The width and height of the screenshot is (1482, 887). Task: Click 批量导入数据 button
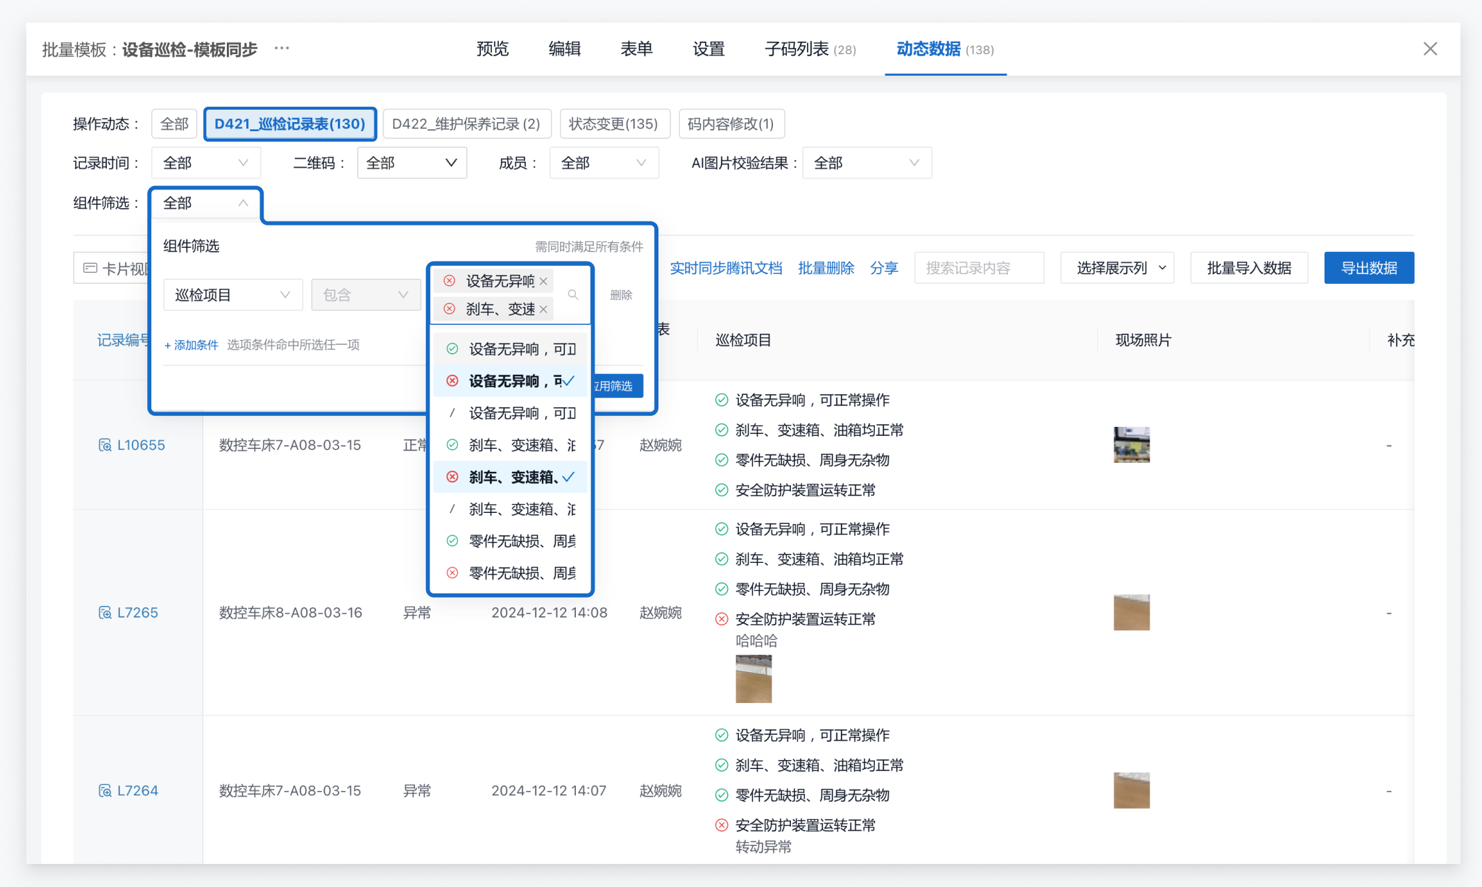pos(1249,268)
